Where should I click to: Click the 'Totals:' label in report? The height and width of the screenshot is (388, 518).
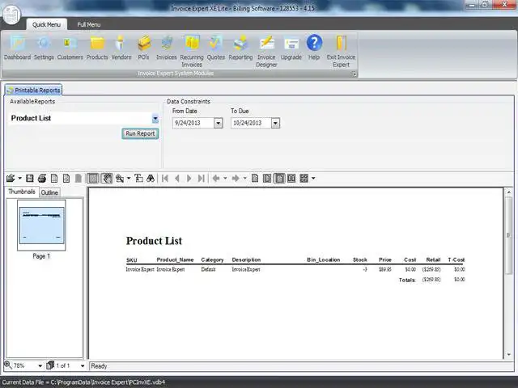[407, 280]
